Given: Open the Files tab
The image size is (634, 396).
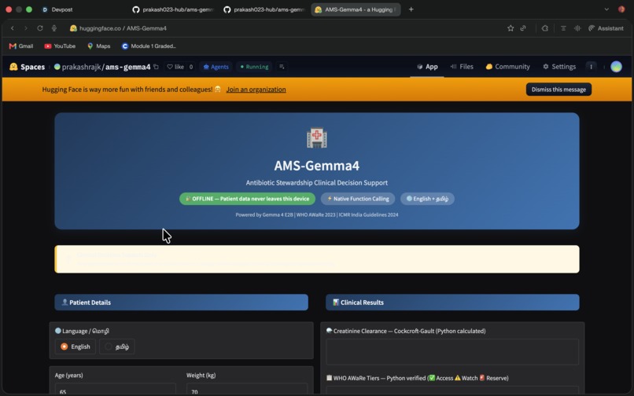Looking at the screenshot, I should point(462,67).
